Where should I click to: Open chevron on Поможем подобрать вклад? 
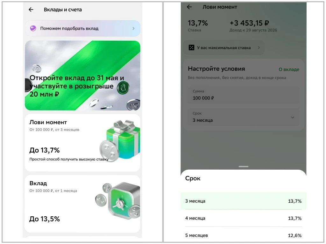pos(133,28)
